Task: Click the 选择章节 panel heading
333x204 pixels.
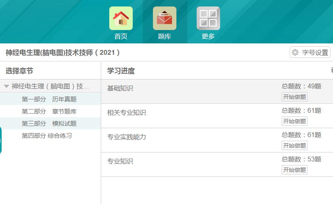Action: (19, 71)
